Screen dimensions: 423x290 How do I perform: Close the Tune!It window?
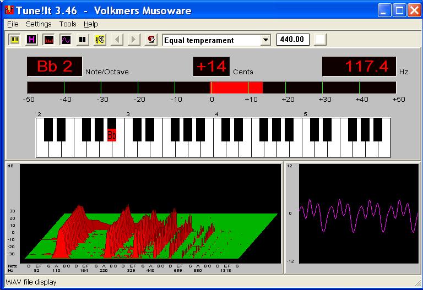coord(414,10)
